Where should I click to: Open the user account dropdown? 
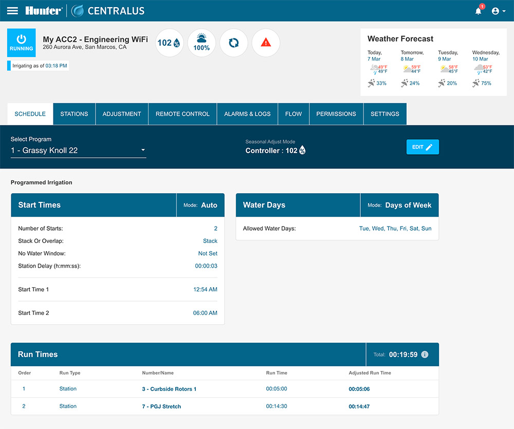(499, 11)
